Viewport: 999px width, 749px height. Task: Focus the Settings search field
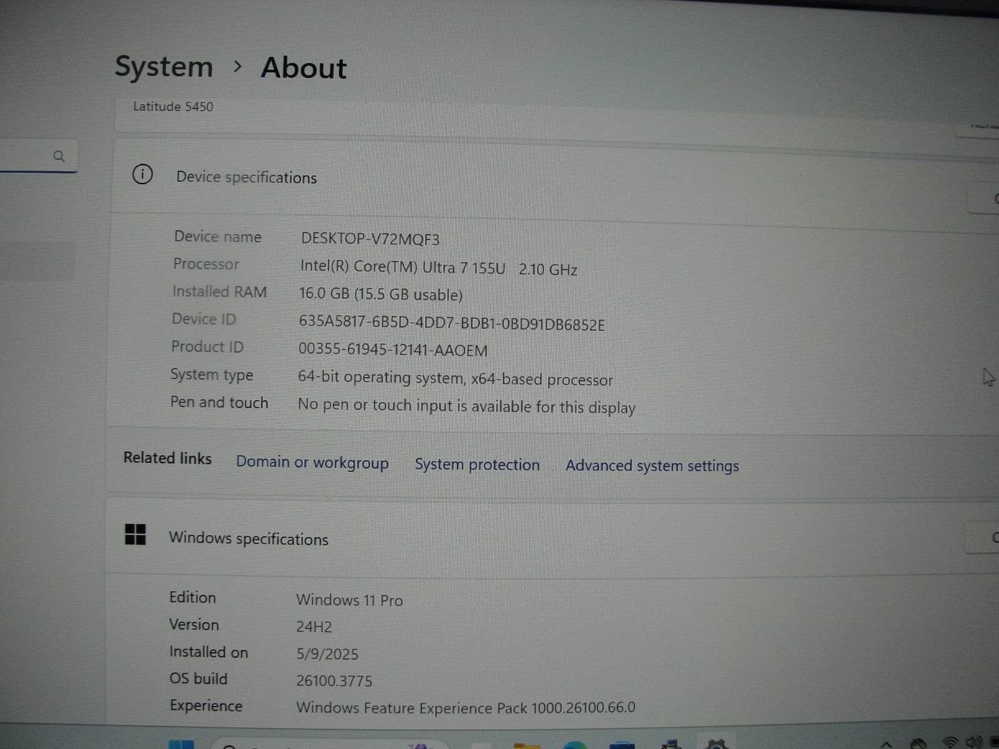25,156
